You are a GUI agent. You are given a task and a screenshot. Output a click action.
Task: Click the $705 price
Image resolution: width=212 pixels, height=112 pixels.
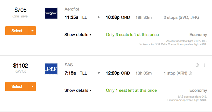click(21, 10)
